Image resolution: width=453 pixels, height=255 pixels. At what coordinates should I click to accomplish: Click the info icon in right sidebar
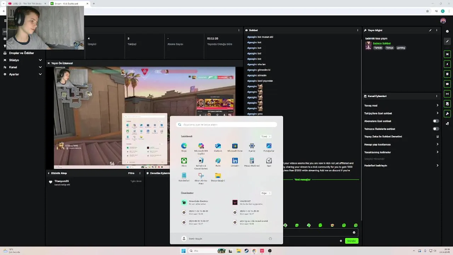click(447, 31)
